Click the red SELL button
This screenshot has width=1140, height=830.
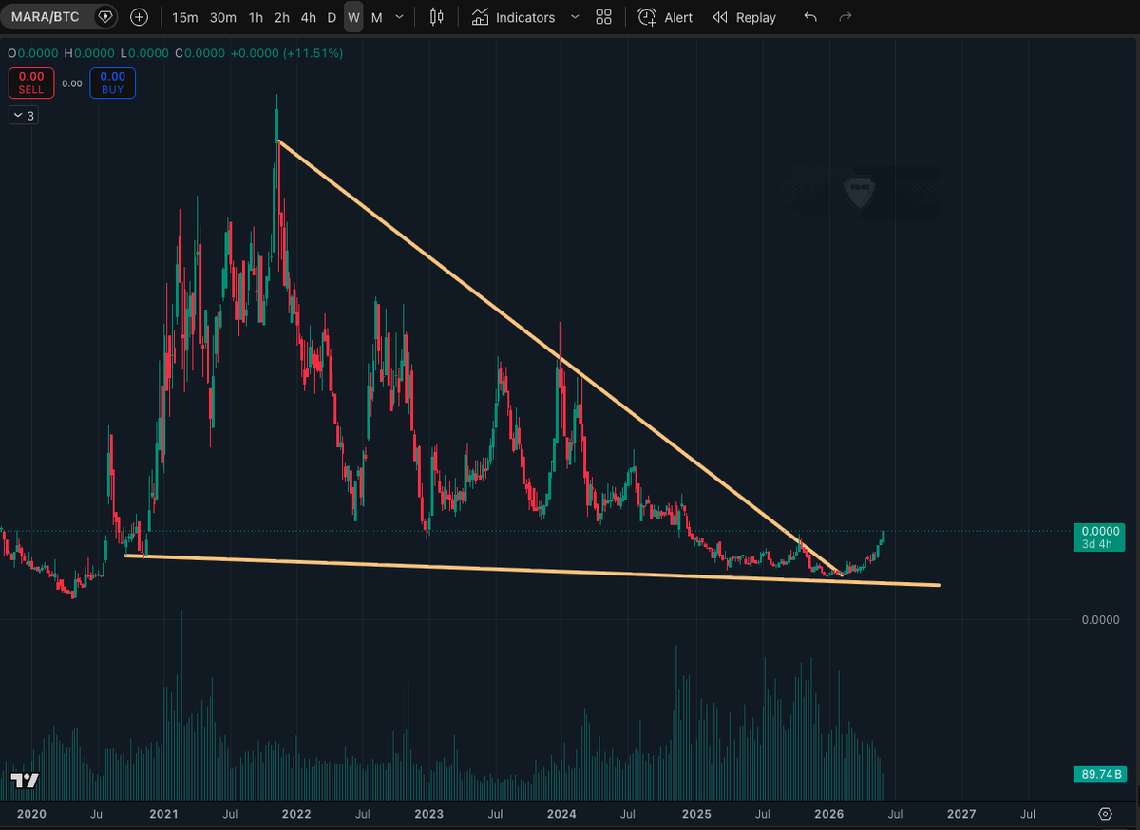[31, 83]
